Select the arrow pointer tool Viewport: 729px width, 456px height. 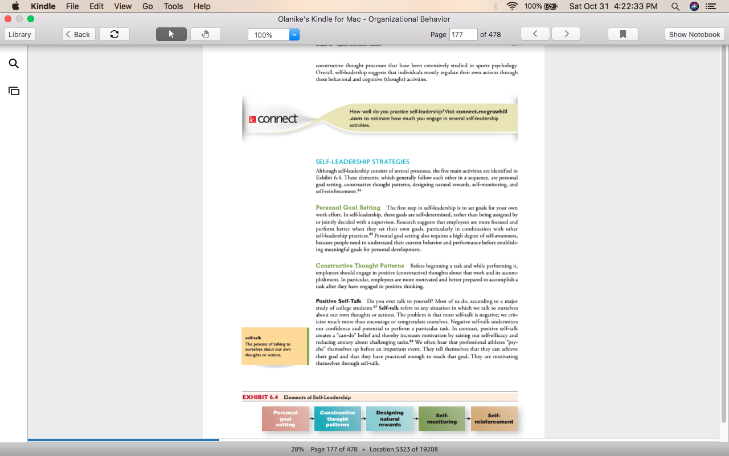tap(171, 34)
